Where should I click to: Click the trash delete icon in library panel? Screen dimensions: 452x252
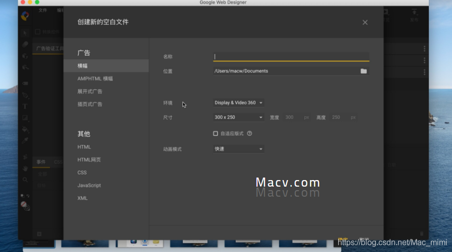422,233
